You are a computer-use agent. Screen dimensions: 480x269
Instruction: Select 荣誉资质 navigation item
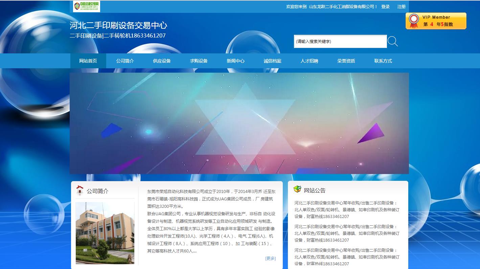point(346,61)
